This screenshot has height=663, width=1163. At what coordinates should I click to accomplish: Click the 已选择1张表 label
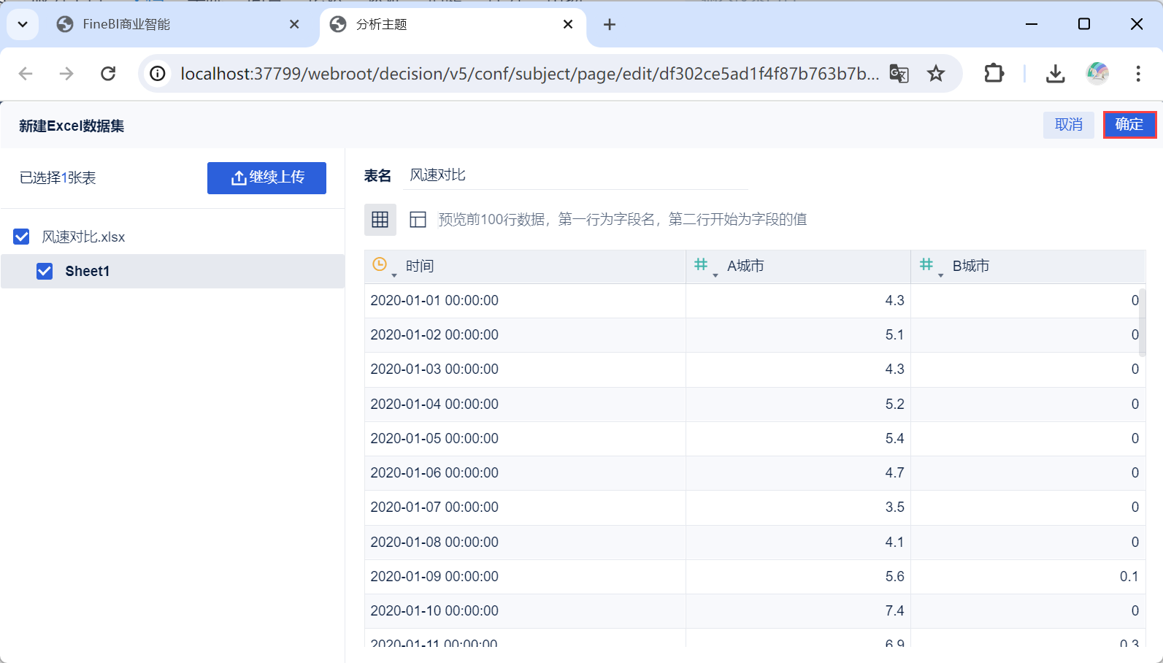coord(58,178)
